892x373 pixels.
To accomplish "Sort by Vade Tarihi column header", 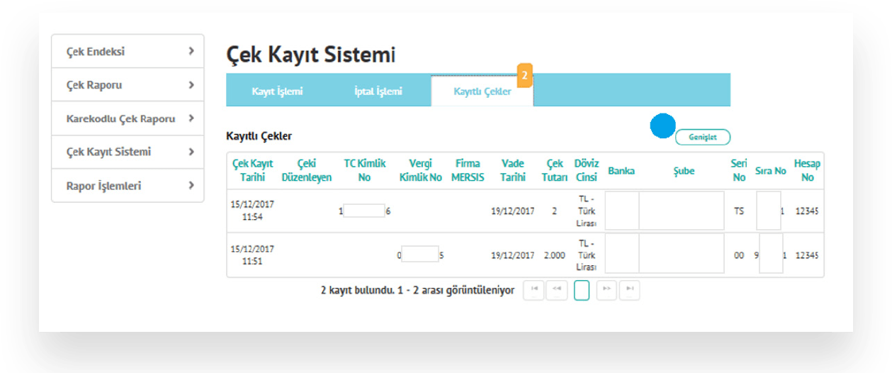I will [x=512, y=170].
